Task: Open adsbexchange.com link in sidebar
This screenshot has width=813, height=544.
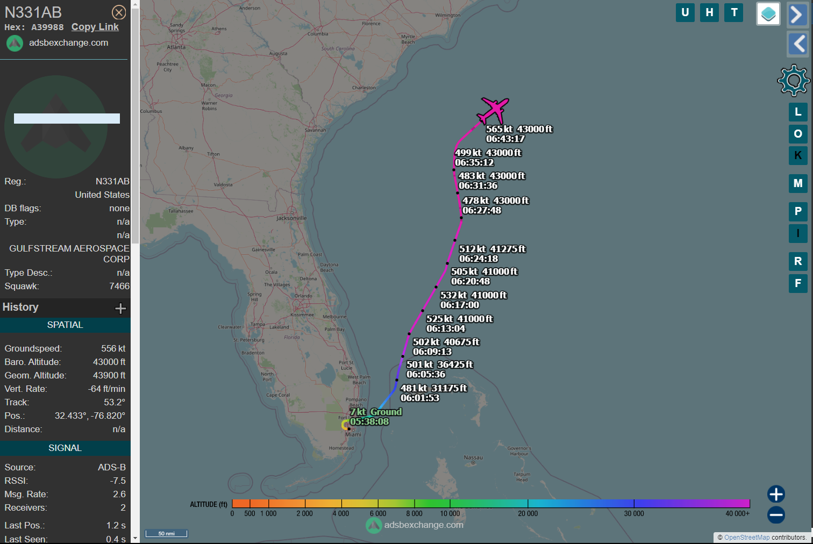Action: pyautogui.click(x=69, y=42)
